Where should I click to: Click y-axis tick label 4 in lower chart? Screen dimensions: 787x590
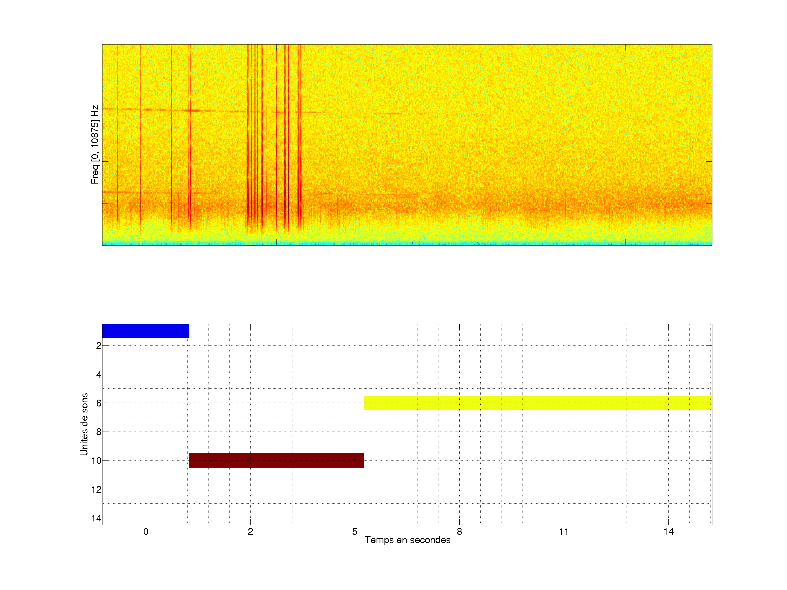(x=99, y=374)
